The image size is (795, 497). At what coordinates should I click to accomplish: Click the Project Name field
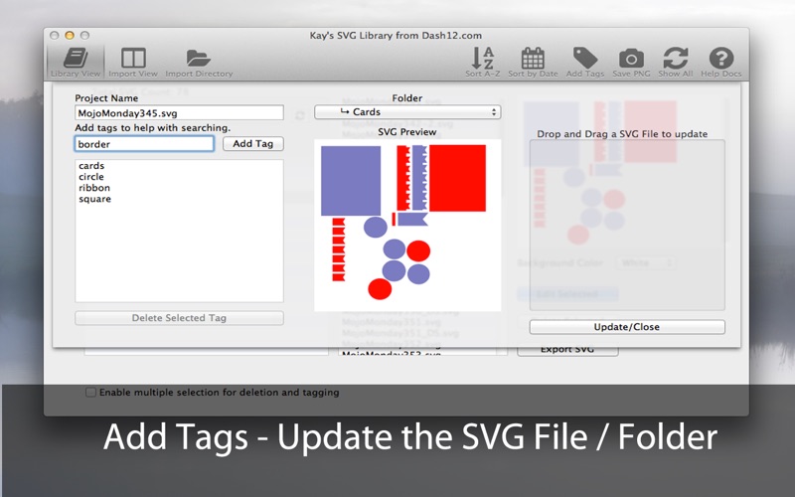pyautogui.click(x=179, y=112)
